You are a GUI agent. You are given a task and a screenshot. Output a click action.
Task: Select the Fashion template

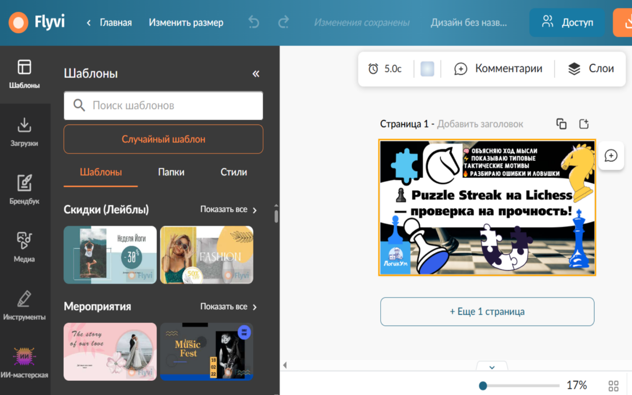tap(206, 255)
